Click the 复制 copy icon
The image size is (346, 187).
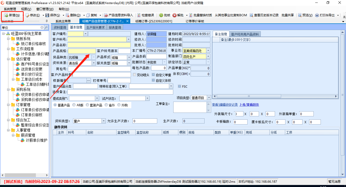pyautogui.click(x=88, y=15)
